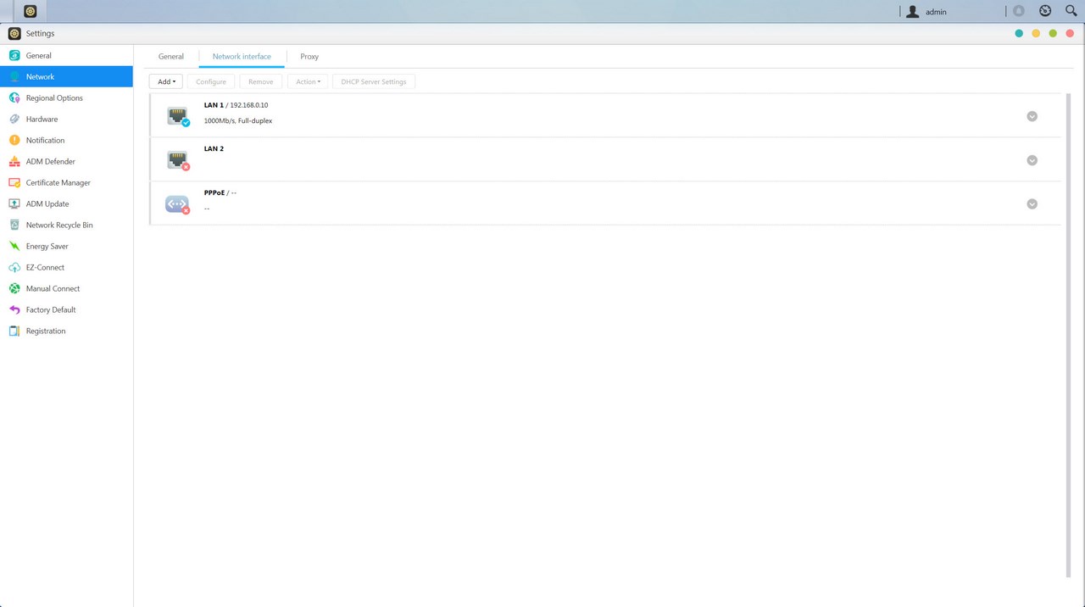This screenshot has width=1085, height=607.
Task: Open the Factory Default reset icon
Action: (x=14, y=310)
